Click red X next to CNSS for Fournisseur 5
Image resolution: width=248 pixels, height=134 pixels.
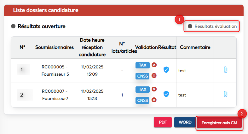pyautogui.click(x=154, y=76)
